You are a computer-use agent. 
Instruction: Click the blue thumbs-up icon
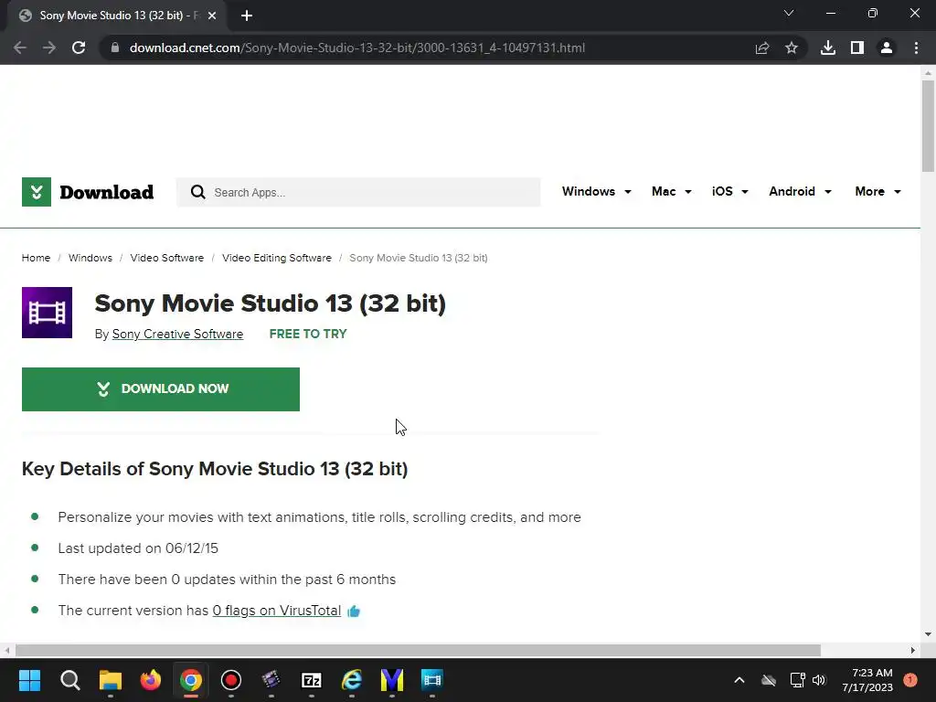[354, 612]
